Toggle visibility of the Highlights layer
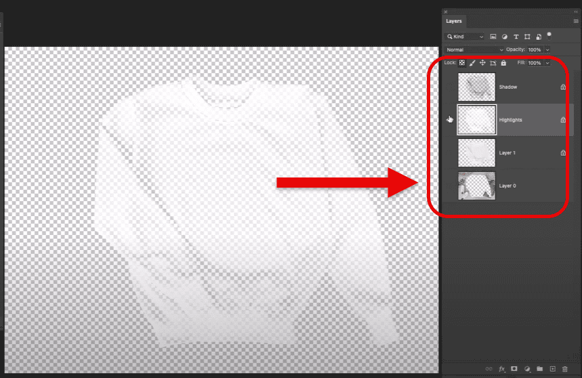Image resolution: width=582 pixels, height=378 pixels. pos(450,119)
